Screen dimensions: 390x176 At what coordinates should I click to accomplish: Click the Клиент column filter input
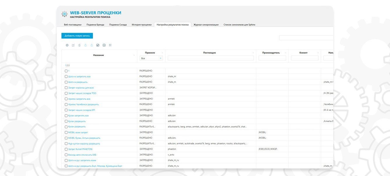(x=305, y=58)
